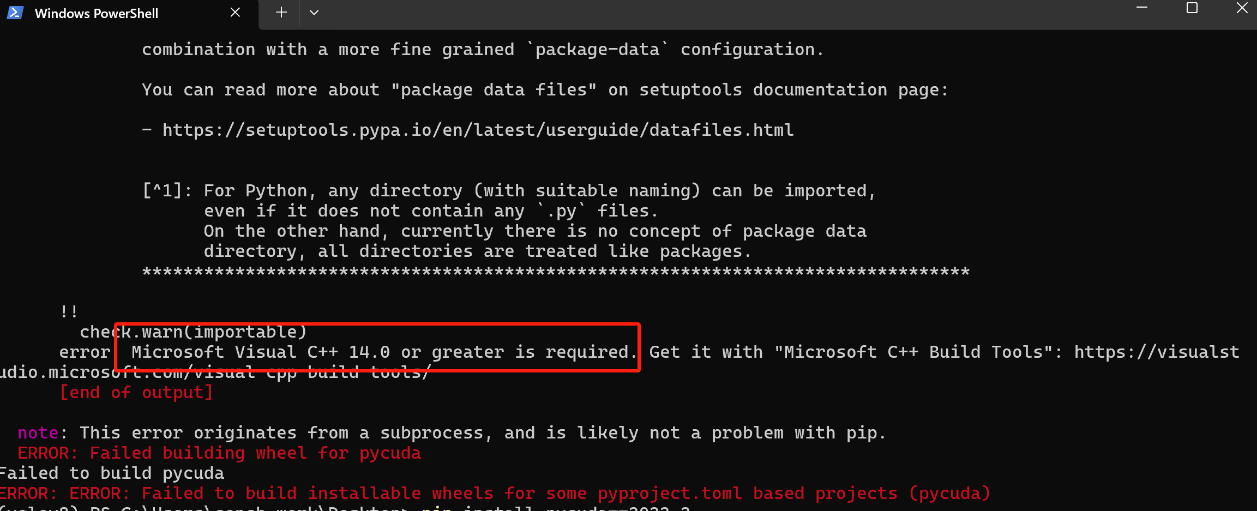Open the visualstudio Build Tools URL start
Viewport: 1257px width, 511px height.
click(x=1157, y=352)
